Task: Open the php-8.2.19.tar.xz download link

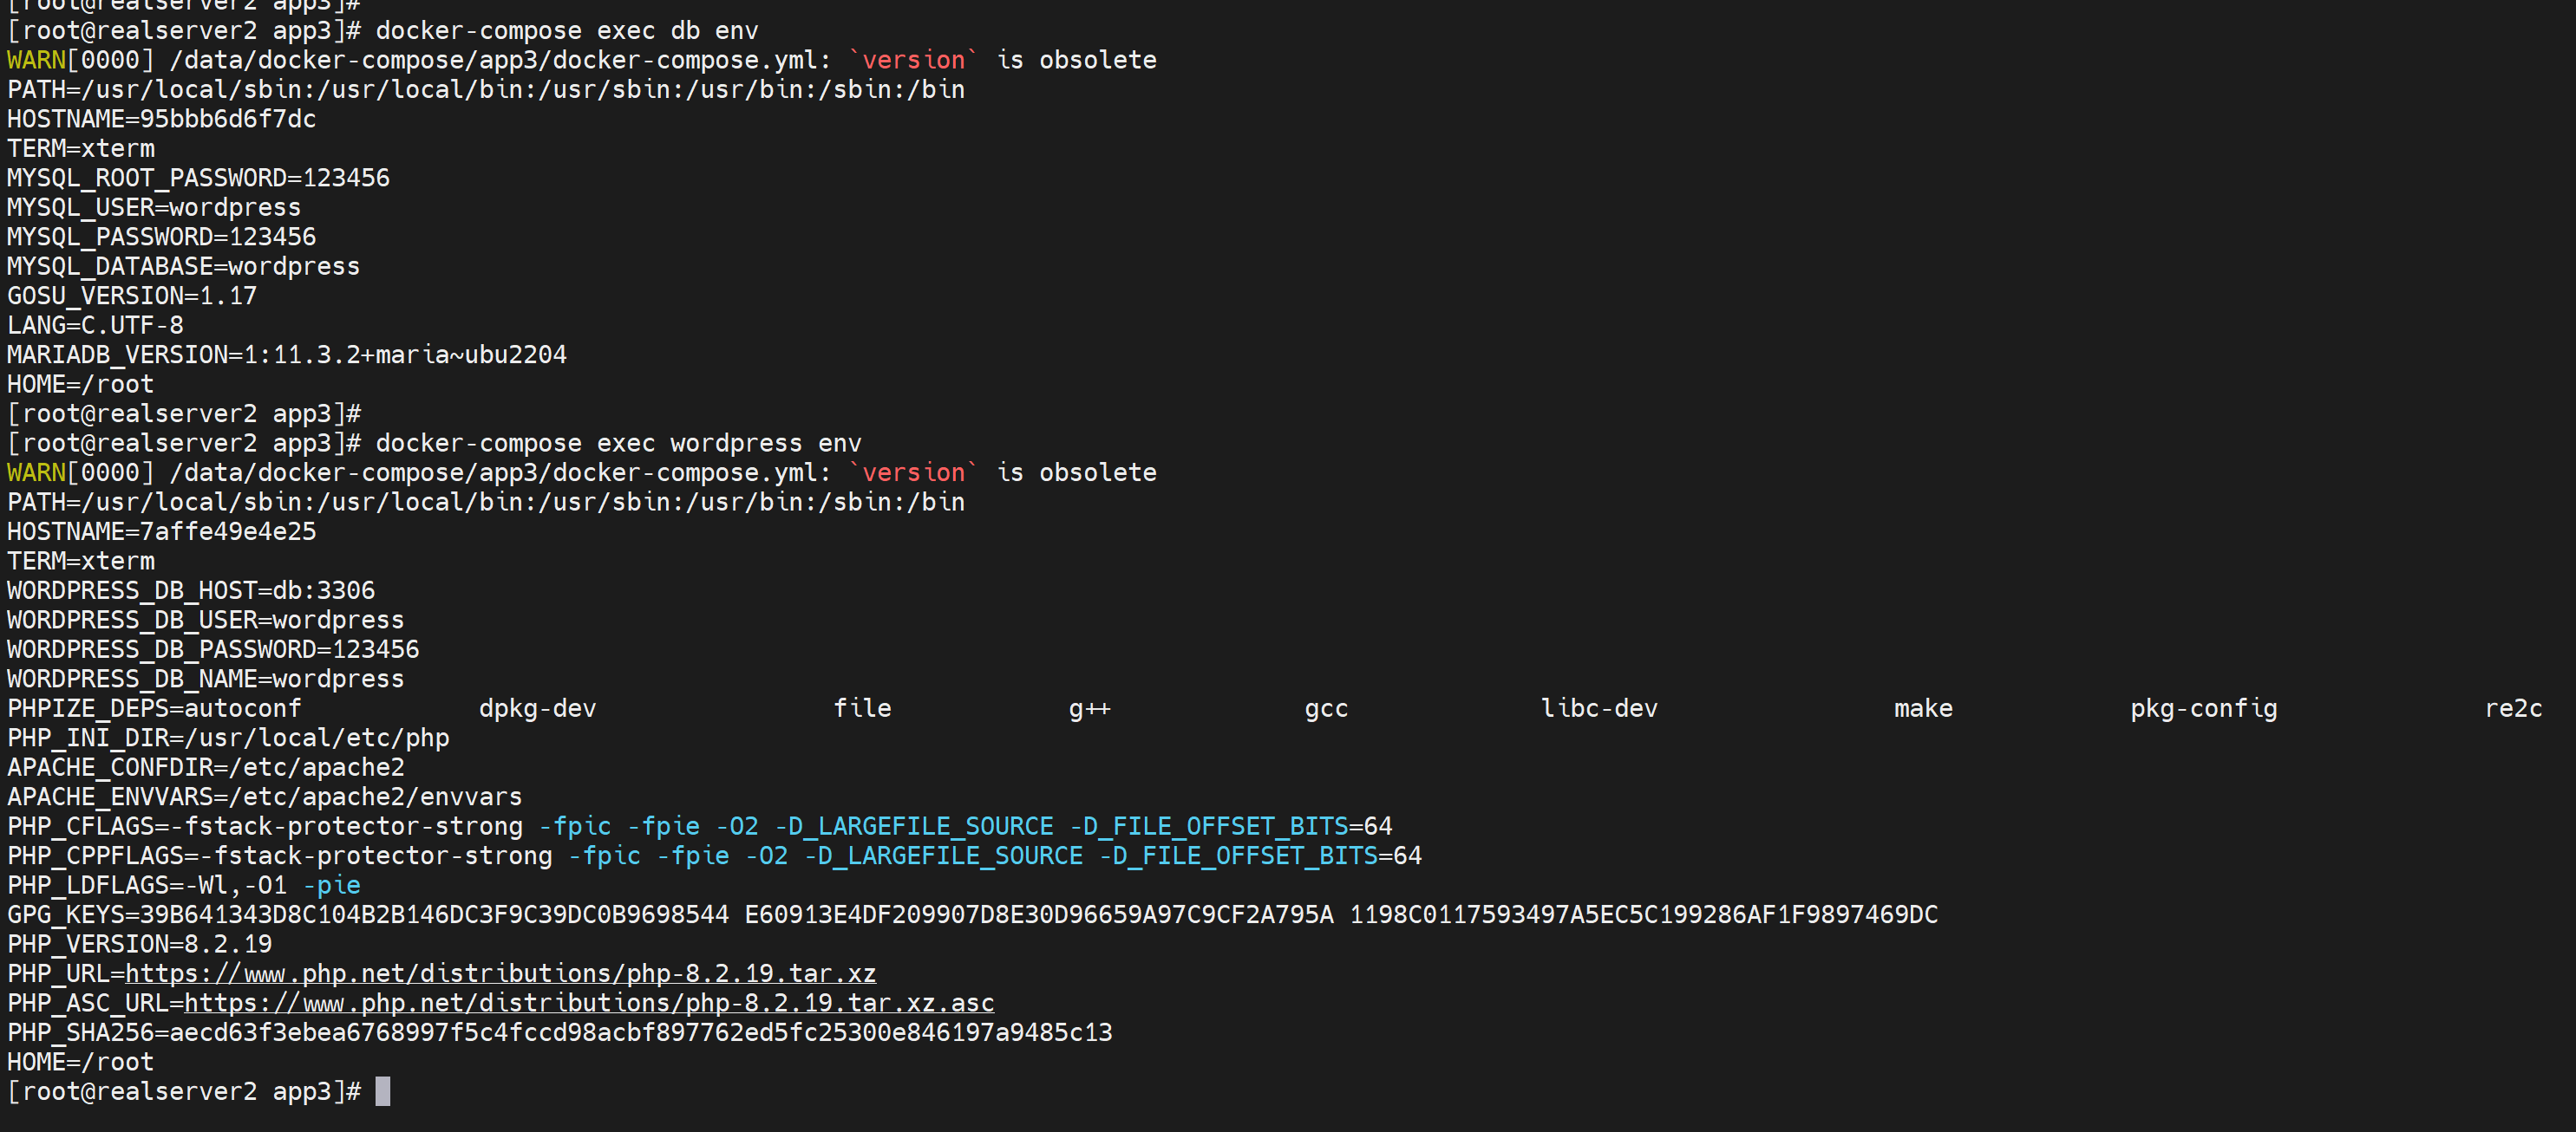Action: pyautogui.click(x=500, y=973)
